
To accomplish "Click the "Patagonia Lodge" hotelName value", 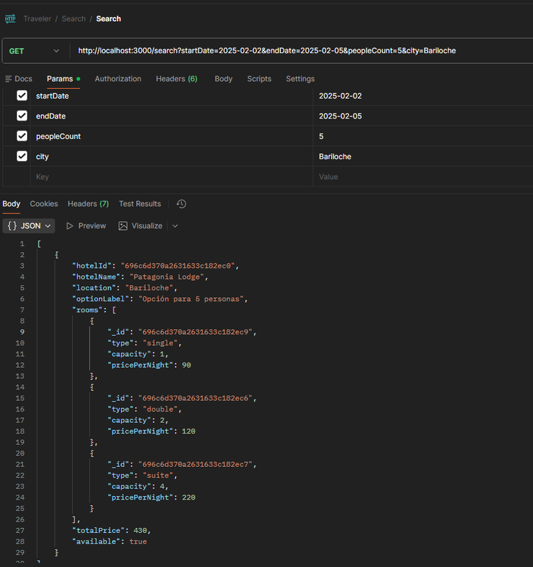I will 167,277.
